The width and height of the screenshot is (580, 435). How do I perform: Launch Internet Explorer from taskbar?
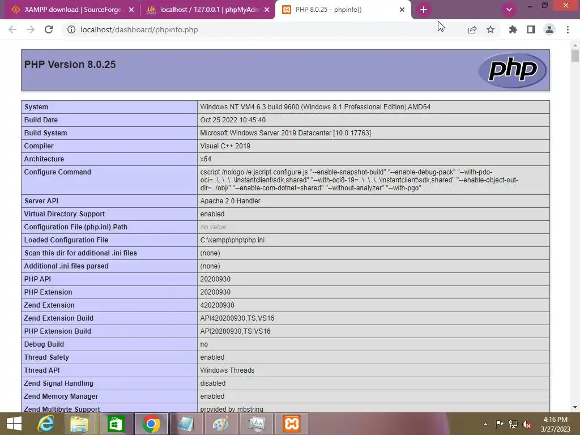pos(46,424)
